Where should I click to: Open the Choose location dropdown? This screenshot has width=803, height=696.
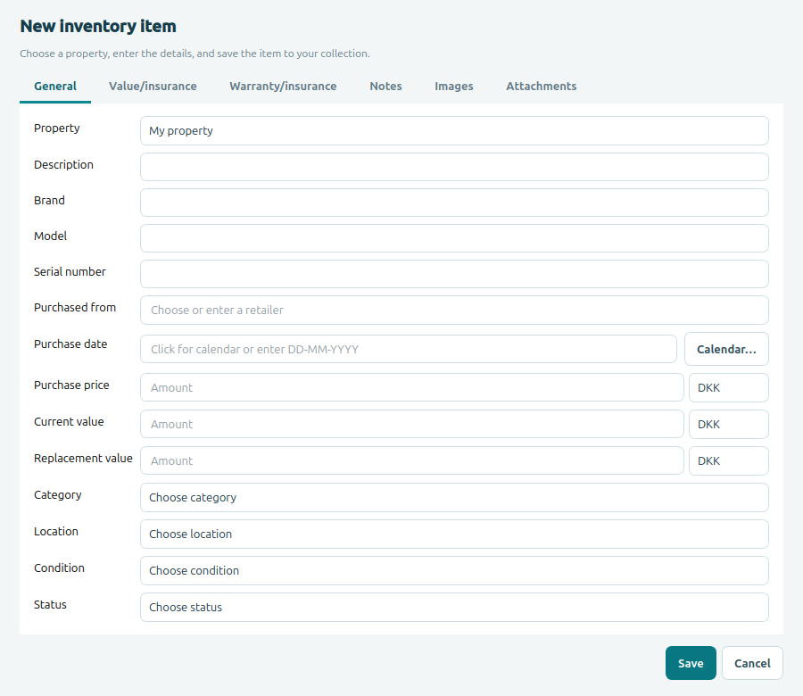coord(454,534)
